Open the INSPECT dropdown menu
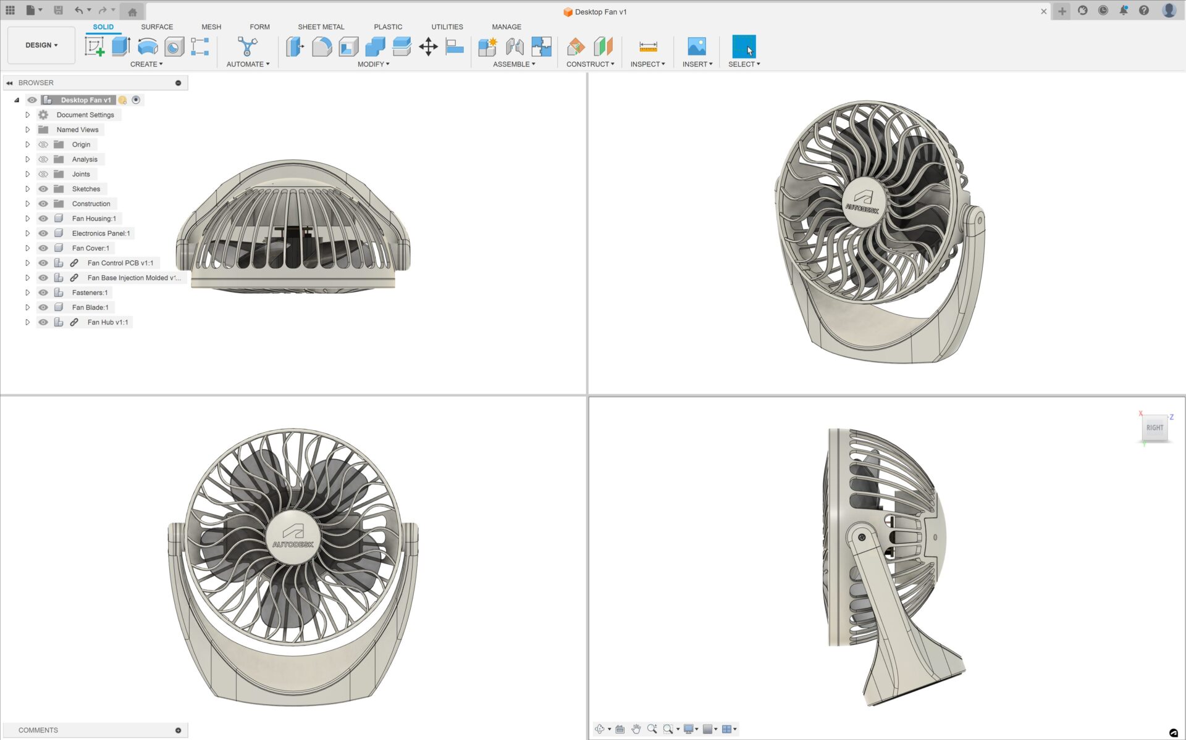 [647, 64]
